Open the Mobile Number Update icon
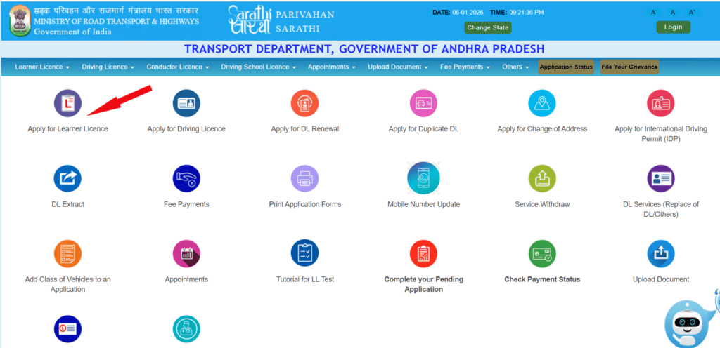Viewport: 720px width, 348px height. (423, 179)
